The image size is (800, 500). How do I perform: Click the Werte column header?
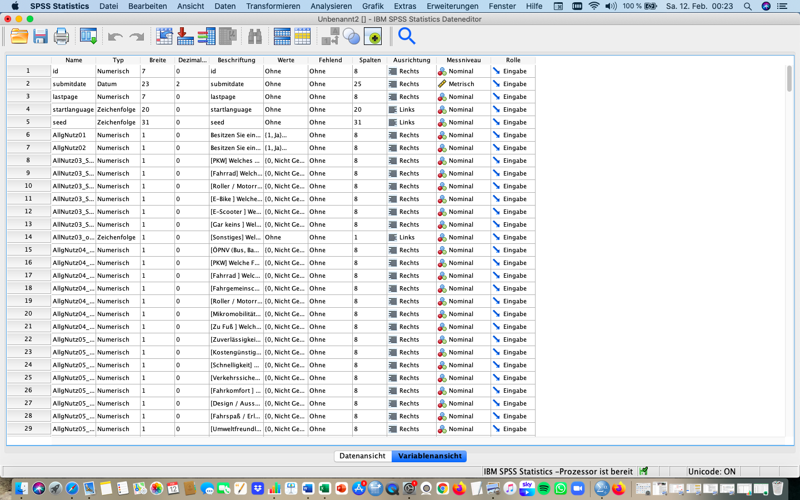[286, 60]
